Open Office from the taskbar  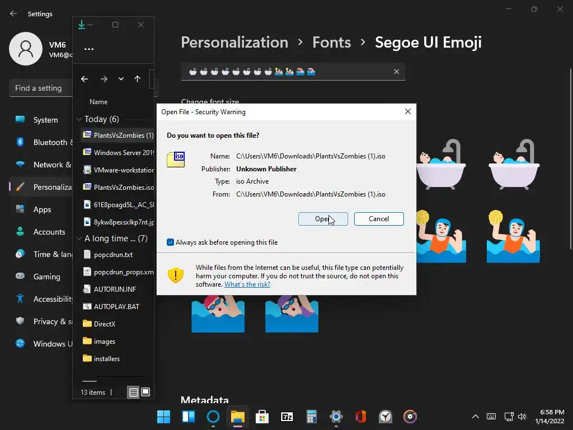[x=361, y=417]
